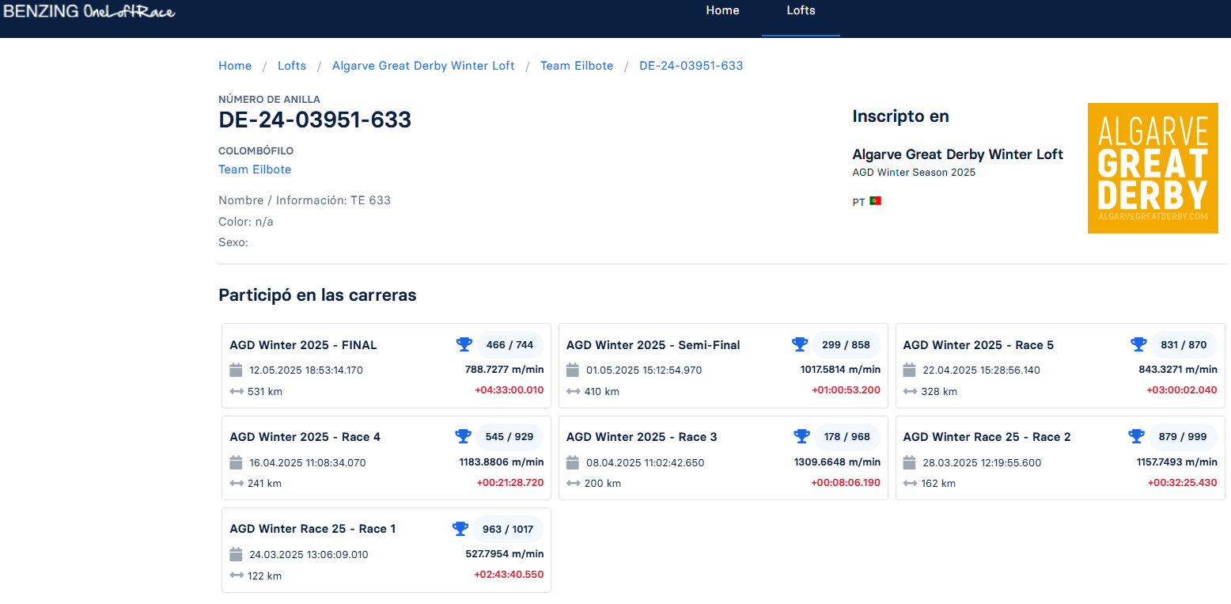The image size is (1231, 604).
Task: Open the Lofts breadcrumb link
Action: (292, 66)
